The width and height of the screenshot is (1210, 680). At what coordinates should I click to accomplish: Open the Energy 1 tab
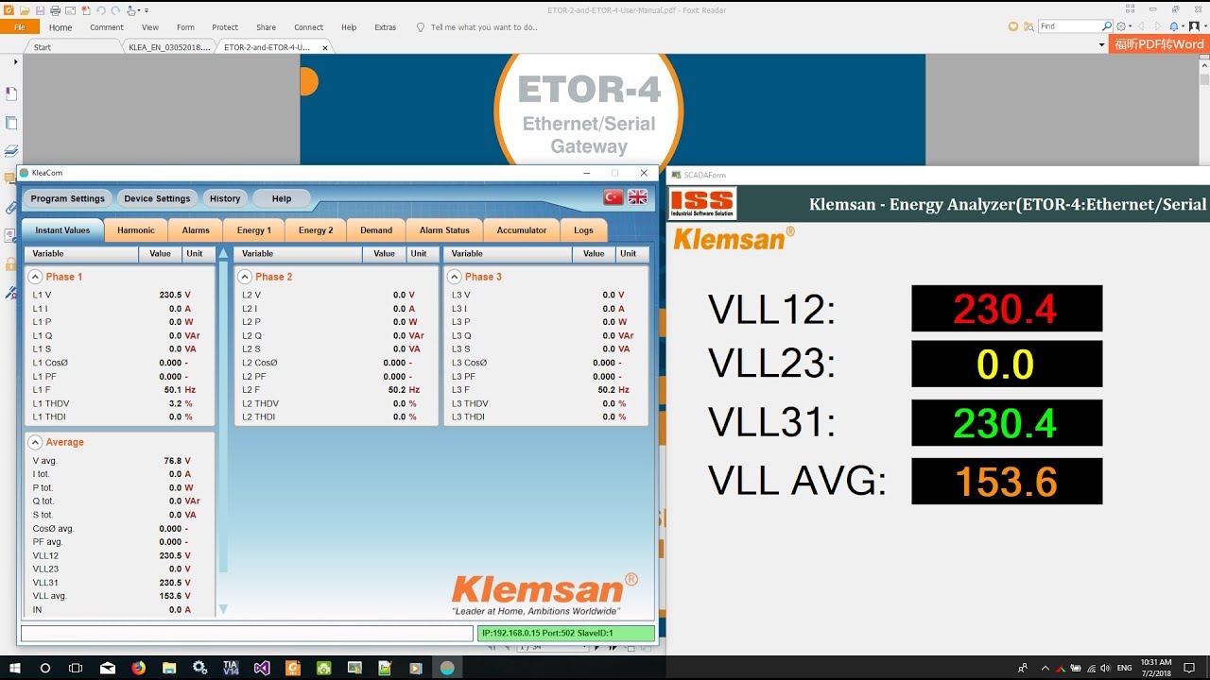click(254, 230)
